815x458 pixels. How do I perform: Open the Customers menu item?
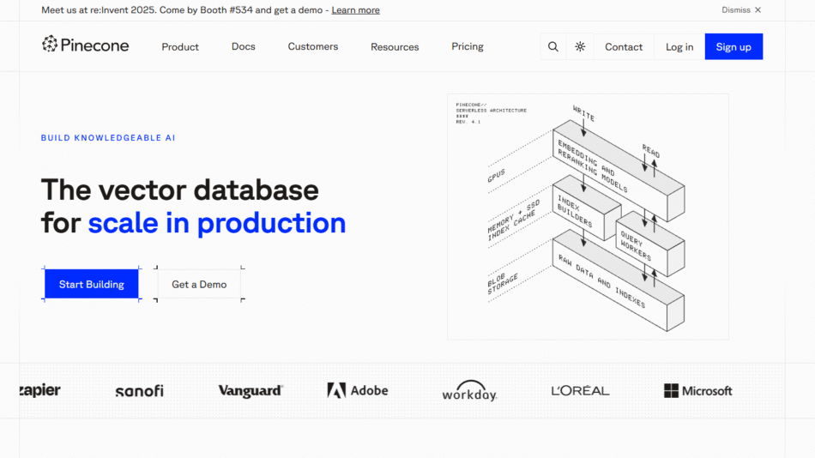pyautogui.click(x=313, y=47)
